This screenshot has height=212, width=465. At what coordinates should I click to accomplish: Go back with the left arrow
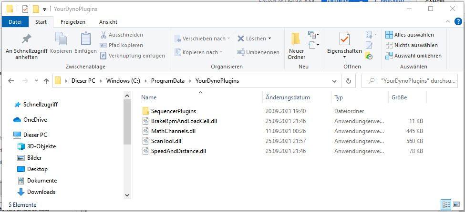point(11,81)
